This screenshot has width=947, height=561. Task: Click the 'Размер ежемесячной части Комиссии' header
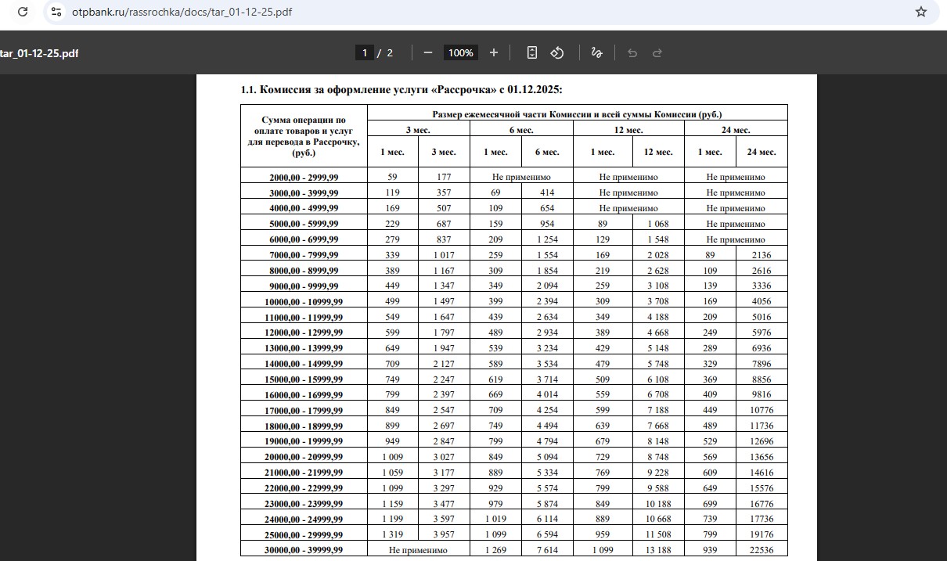577,114
